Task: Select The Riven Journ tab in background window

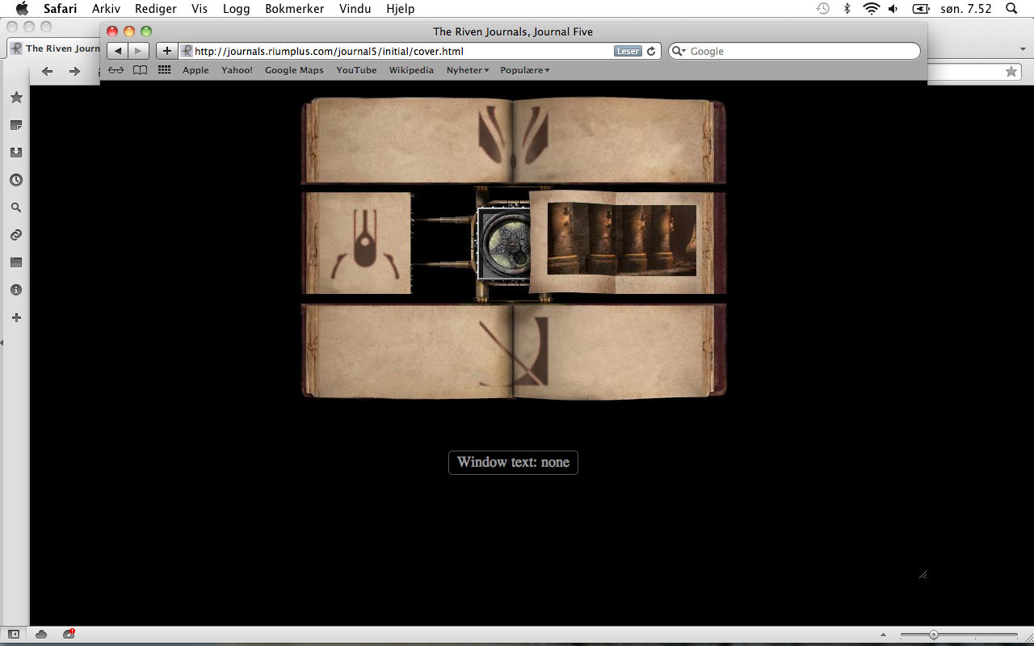Action: (54, 48)
